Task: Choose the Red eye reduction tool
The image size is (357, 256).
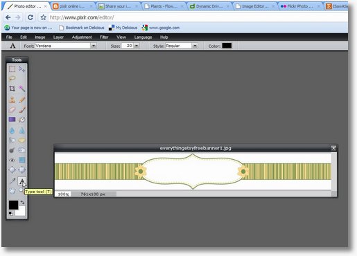Action: 12,160
